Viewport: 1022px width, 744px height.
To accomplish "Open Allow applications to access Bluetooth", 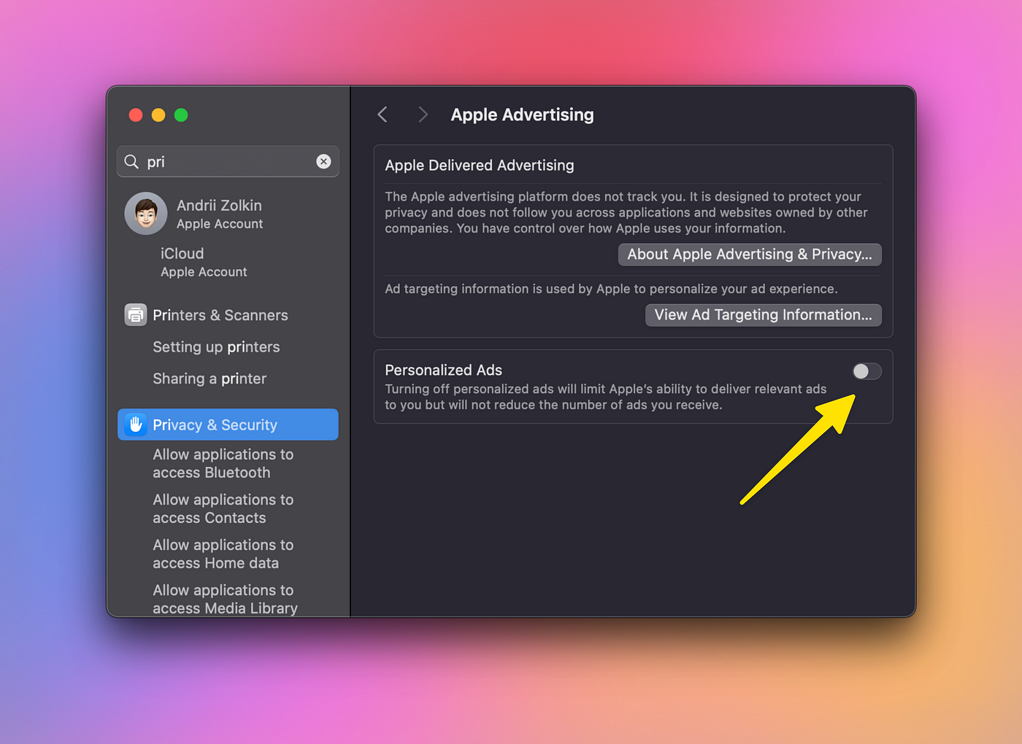I will tap(223, 463).
